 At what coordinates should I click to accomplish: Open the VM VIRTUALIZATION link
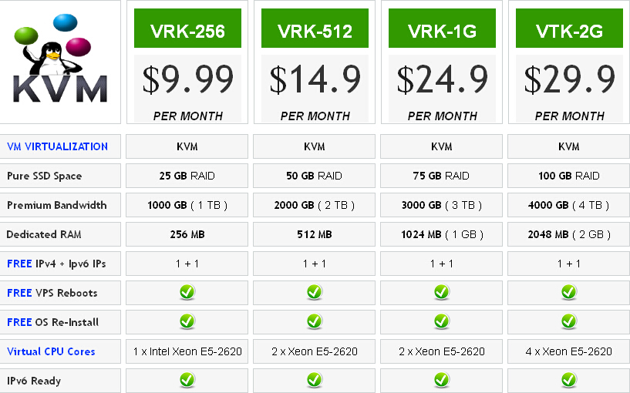point(58,146)
